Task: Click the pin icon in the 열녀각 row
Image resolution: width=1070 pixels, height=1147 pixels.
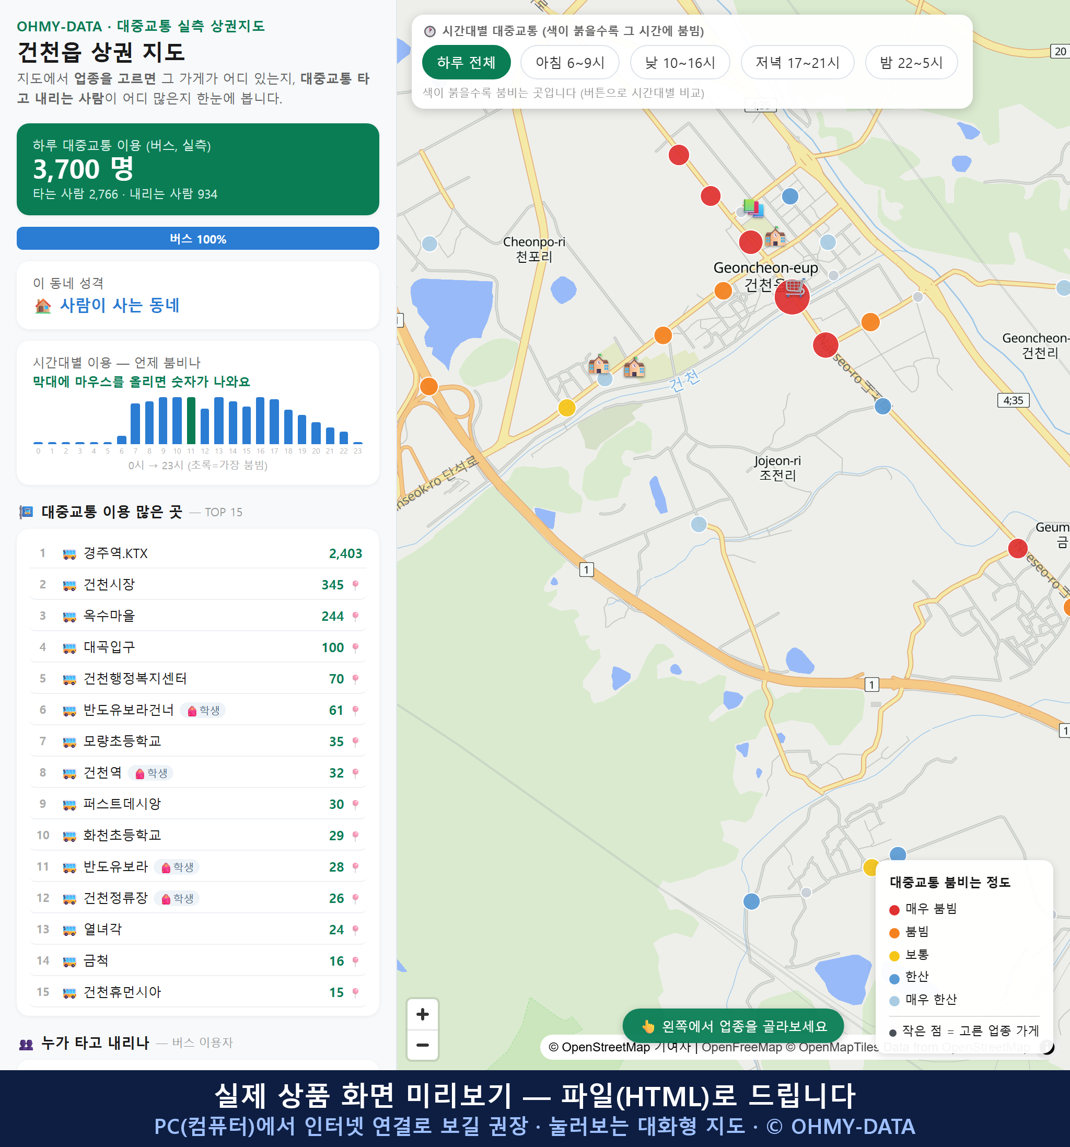Action: pos(355,930)
